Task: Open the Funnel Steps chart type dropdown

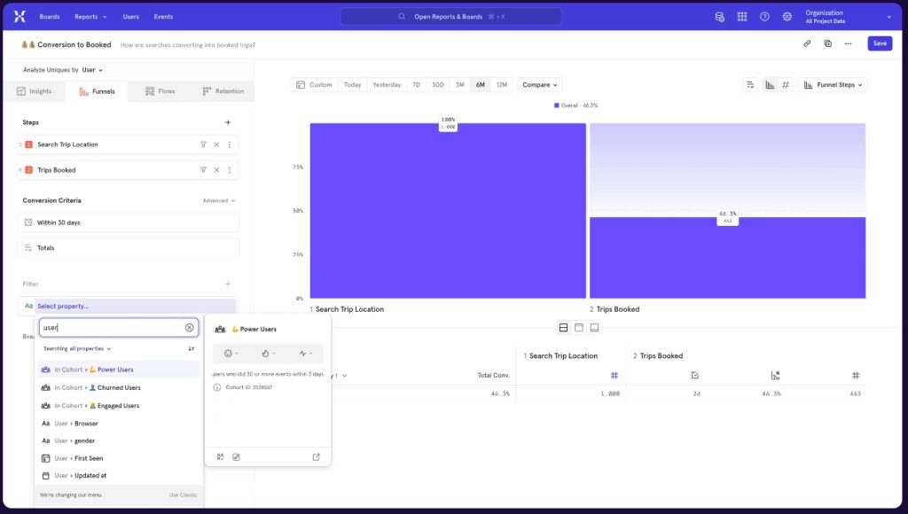Action: point(833,85)
